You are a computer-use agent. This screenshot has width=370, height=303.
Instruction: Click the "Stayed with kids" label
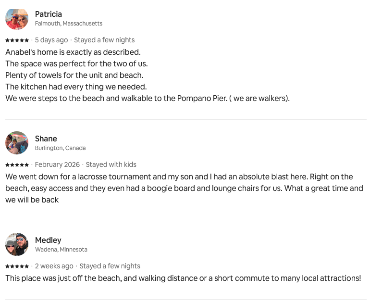[x=111, y=164]
